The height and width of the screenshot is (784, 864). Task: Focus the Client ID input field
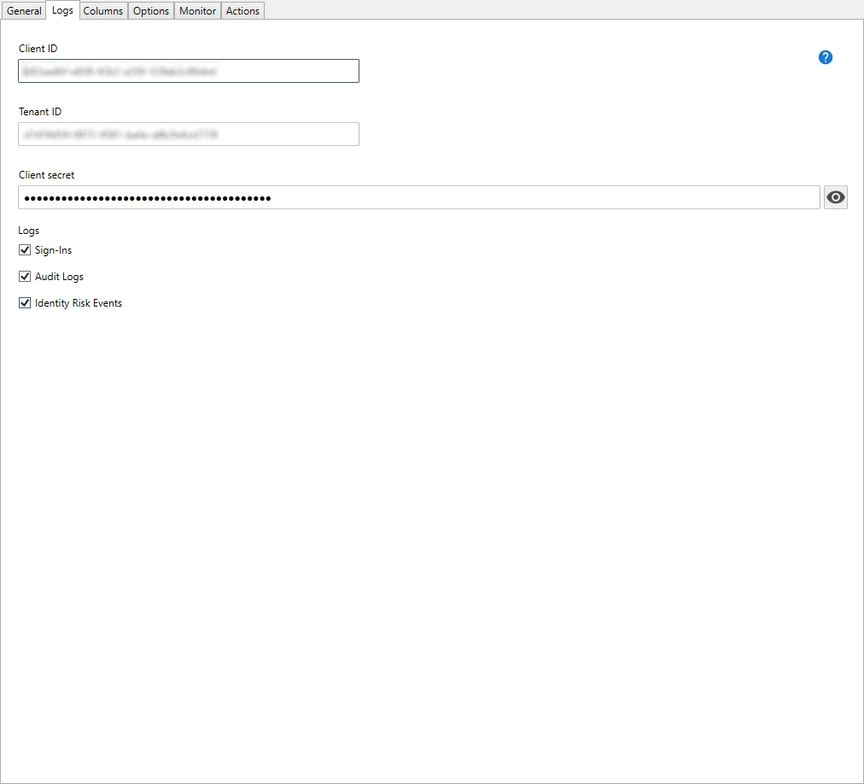(188, 71)
